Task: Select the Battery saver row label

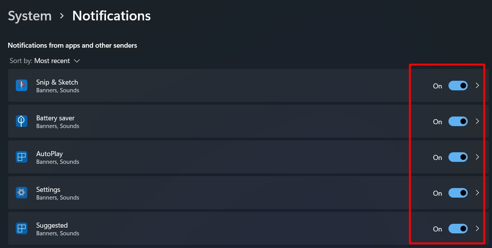Action: (55, 118)
